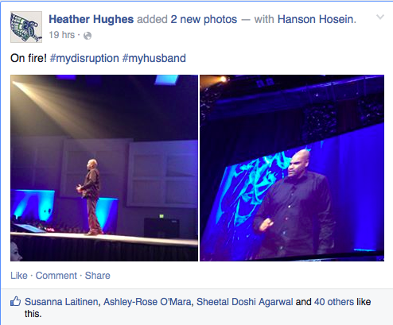This screenshot has width=393, height=325.
Task: Open Sheetal Doshi Agarwal's profile
Action: click(244, 302)
